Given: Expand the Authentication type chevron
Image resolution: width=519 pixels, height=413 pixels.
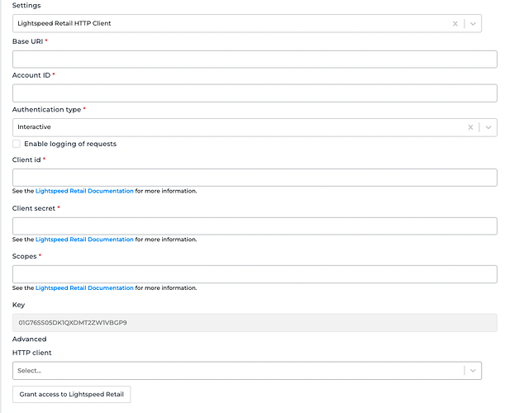Looking at the screenshot, I should coord(488,127).
